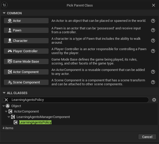Select LearningAgentsPolicy in the class tree
159x144 pixels.
(35, 122)
